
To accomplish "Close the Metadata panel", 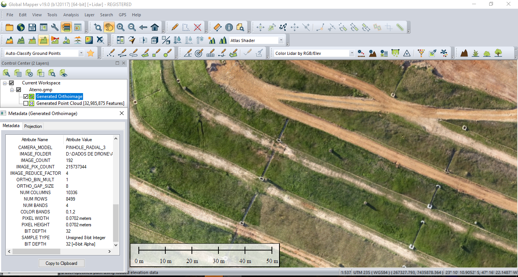I will 122,113.
